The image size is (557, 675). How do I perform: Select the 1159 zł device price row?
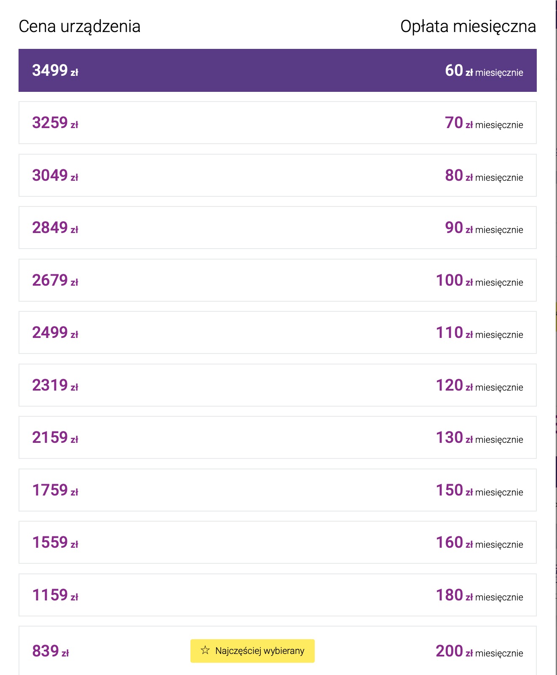pos(277,595)
